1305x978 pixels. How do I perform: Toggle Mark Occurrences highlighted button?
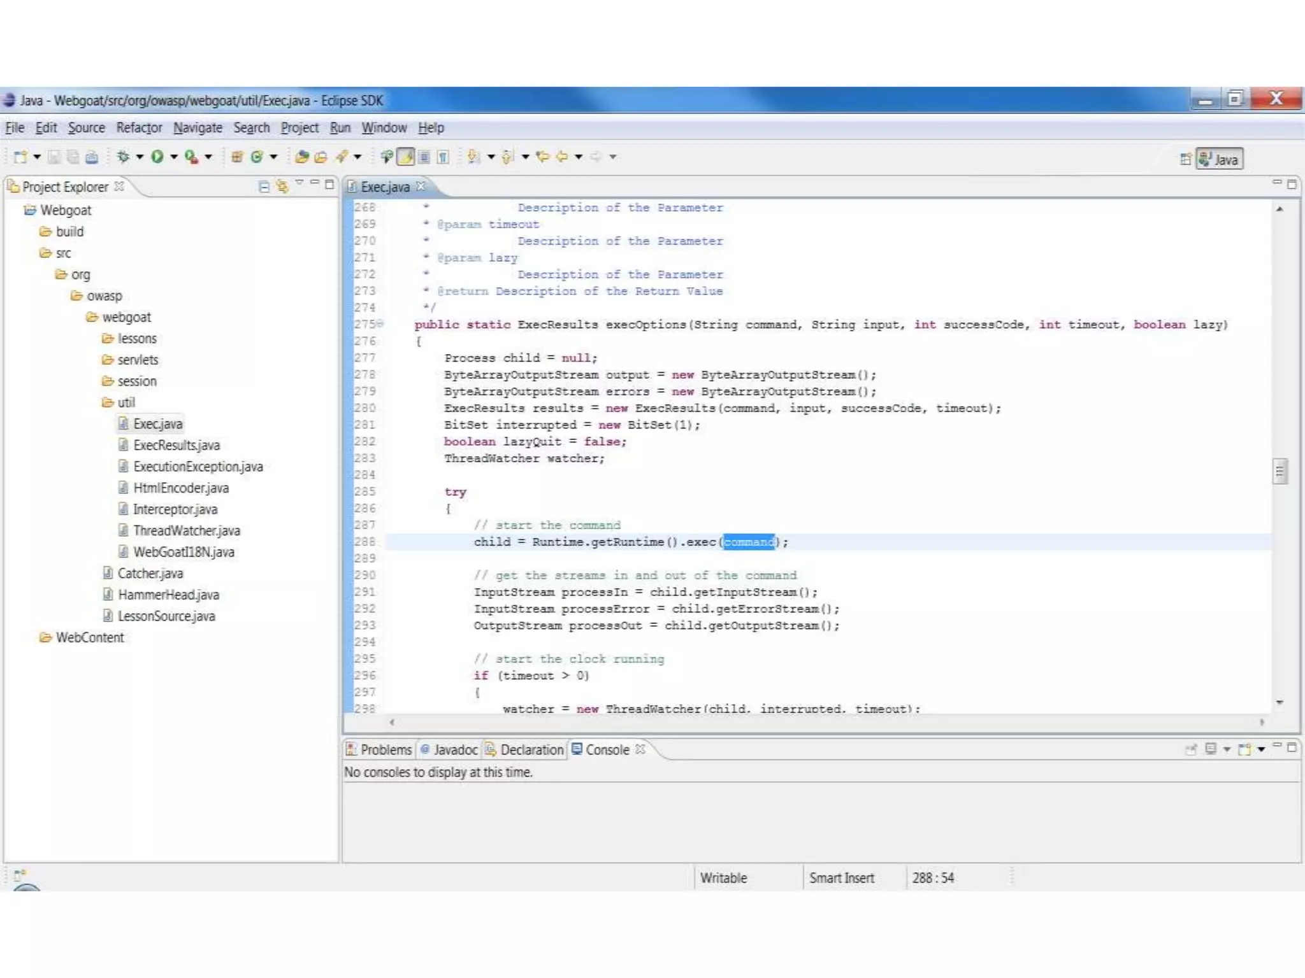pyautogui.click(x=405, y=157)
